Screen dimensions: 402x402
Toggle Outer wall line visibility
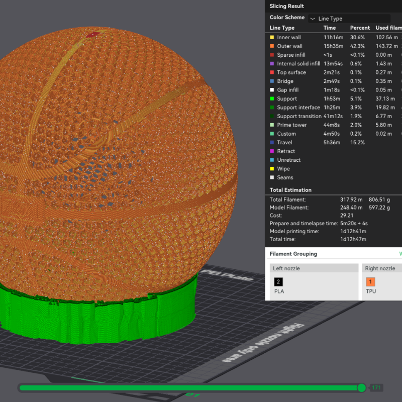click(x=289, y=46)
